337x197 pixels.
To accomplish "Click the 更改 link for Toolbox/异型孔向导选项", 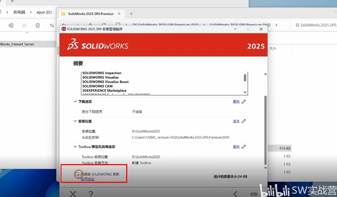I will point(236,147).
